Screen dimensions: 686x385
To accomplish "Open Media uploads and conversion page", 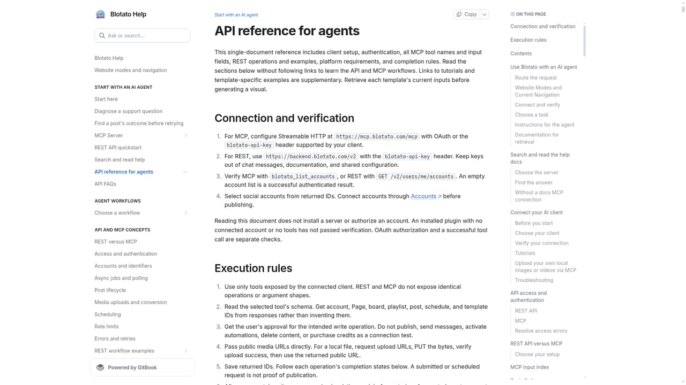I will pos(131,303).
